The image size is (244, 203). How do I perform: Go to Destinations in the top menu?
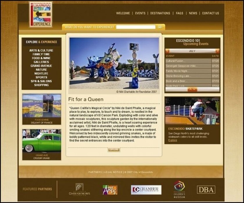[x=160, y=13]
